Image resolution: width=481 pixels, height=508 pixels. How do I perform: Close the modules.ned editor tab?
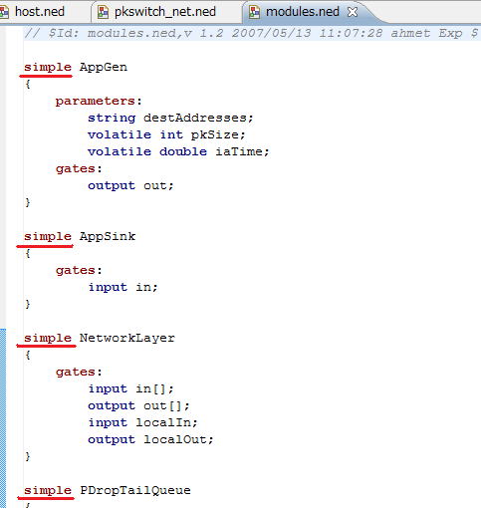point(353,12)
